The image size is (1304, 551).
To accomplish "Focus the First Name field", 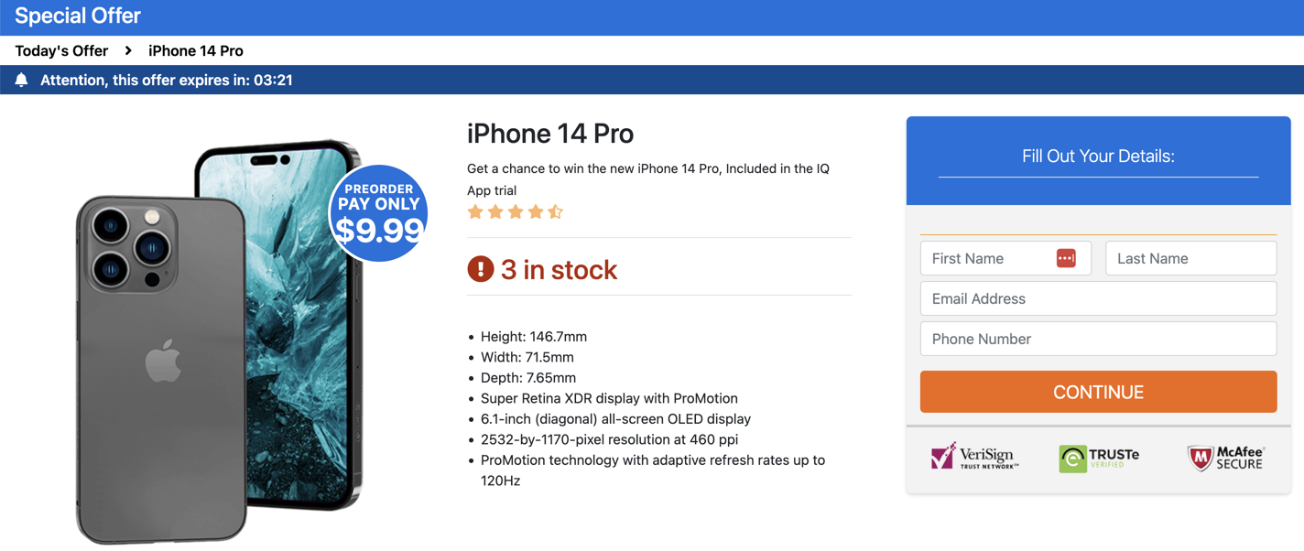I will tap(1005, 258).
